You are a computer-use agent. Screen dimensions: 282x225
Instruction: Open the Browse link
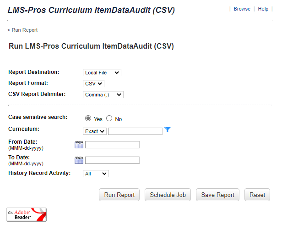pos(242,9)
